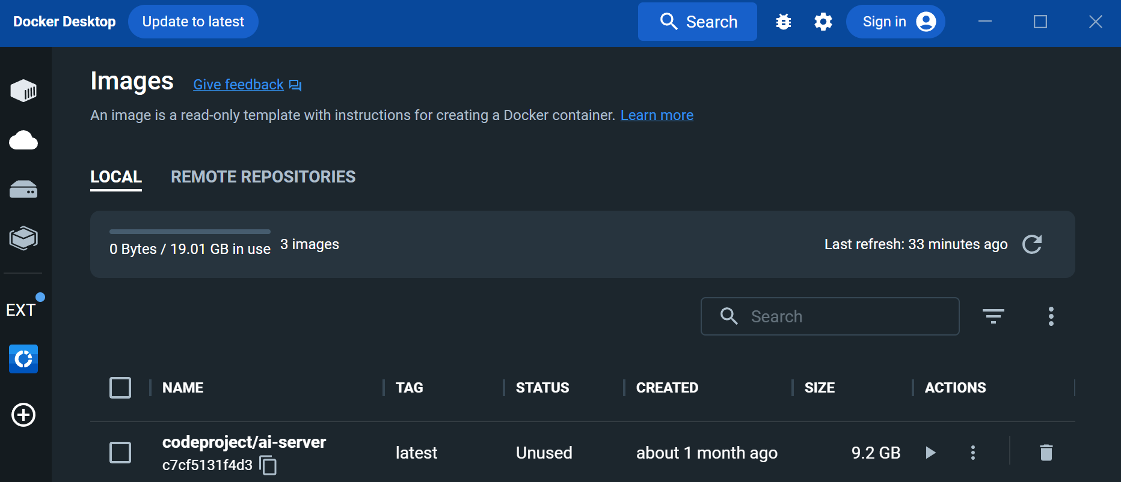This screenshot has height=482, width=1121.
Task: Open the Give feedback link
Action: click(238, 85)
